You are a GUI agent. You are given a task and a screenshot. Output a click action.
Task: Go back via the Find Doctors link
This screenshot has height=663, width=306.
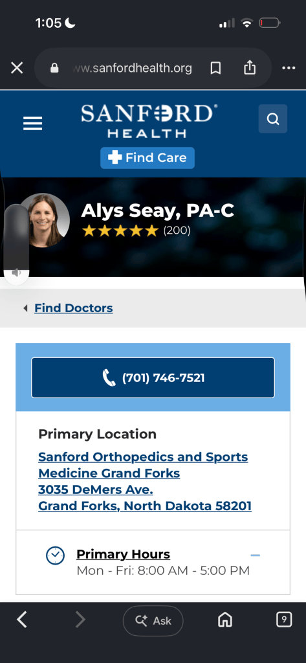(74, 308)
